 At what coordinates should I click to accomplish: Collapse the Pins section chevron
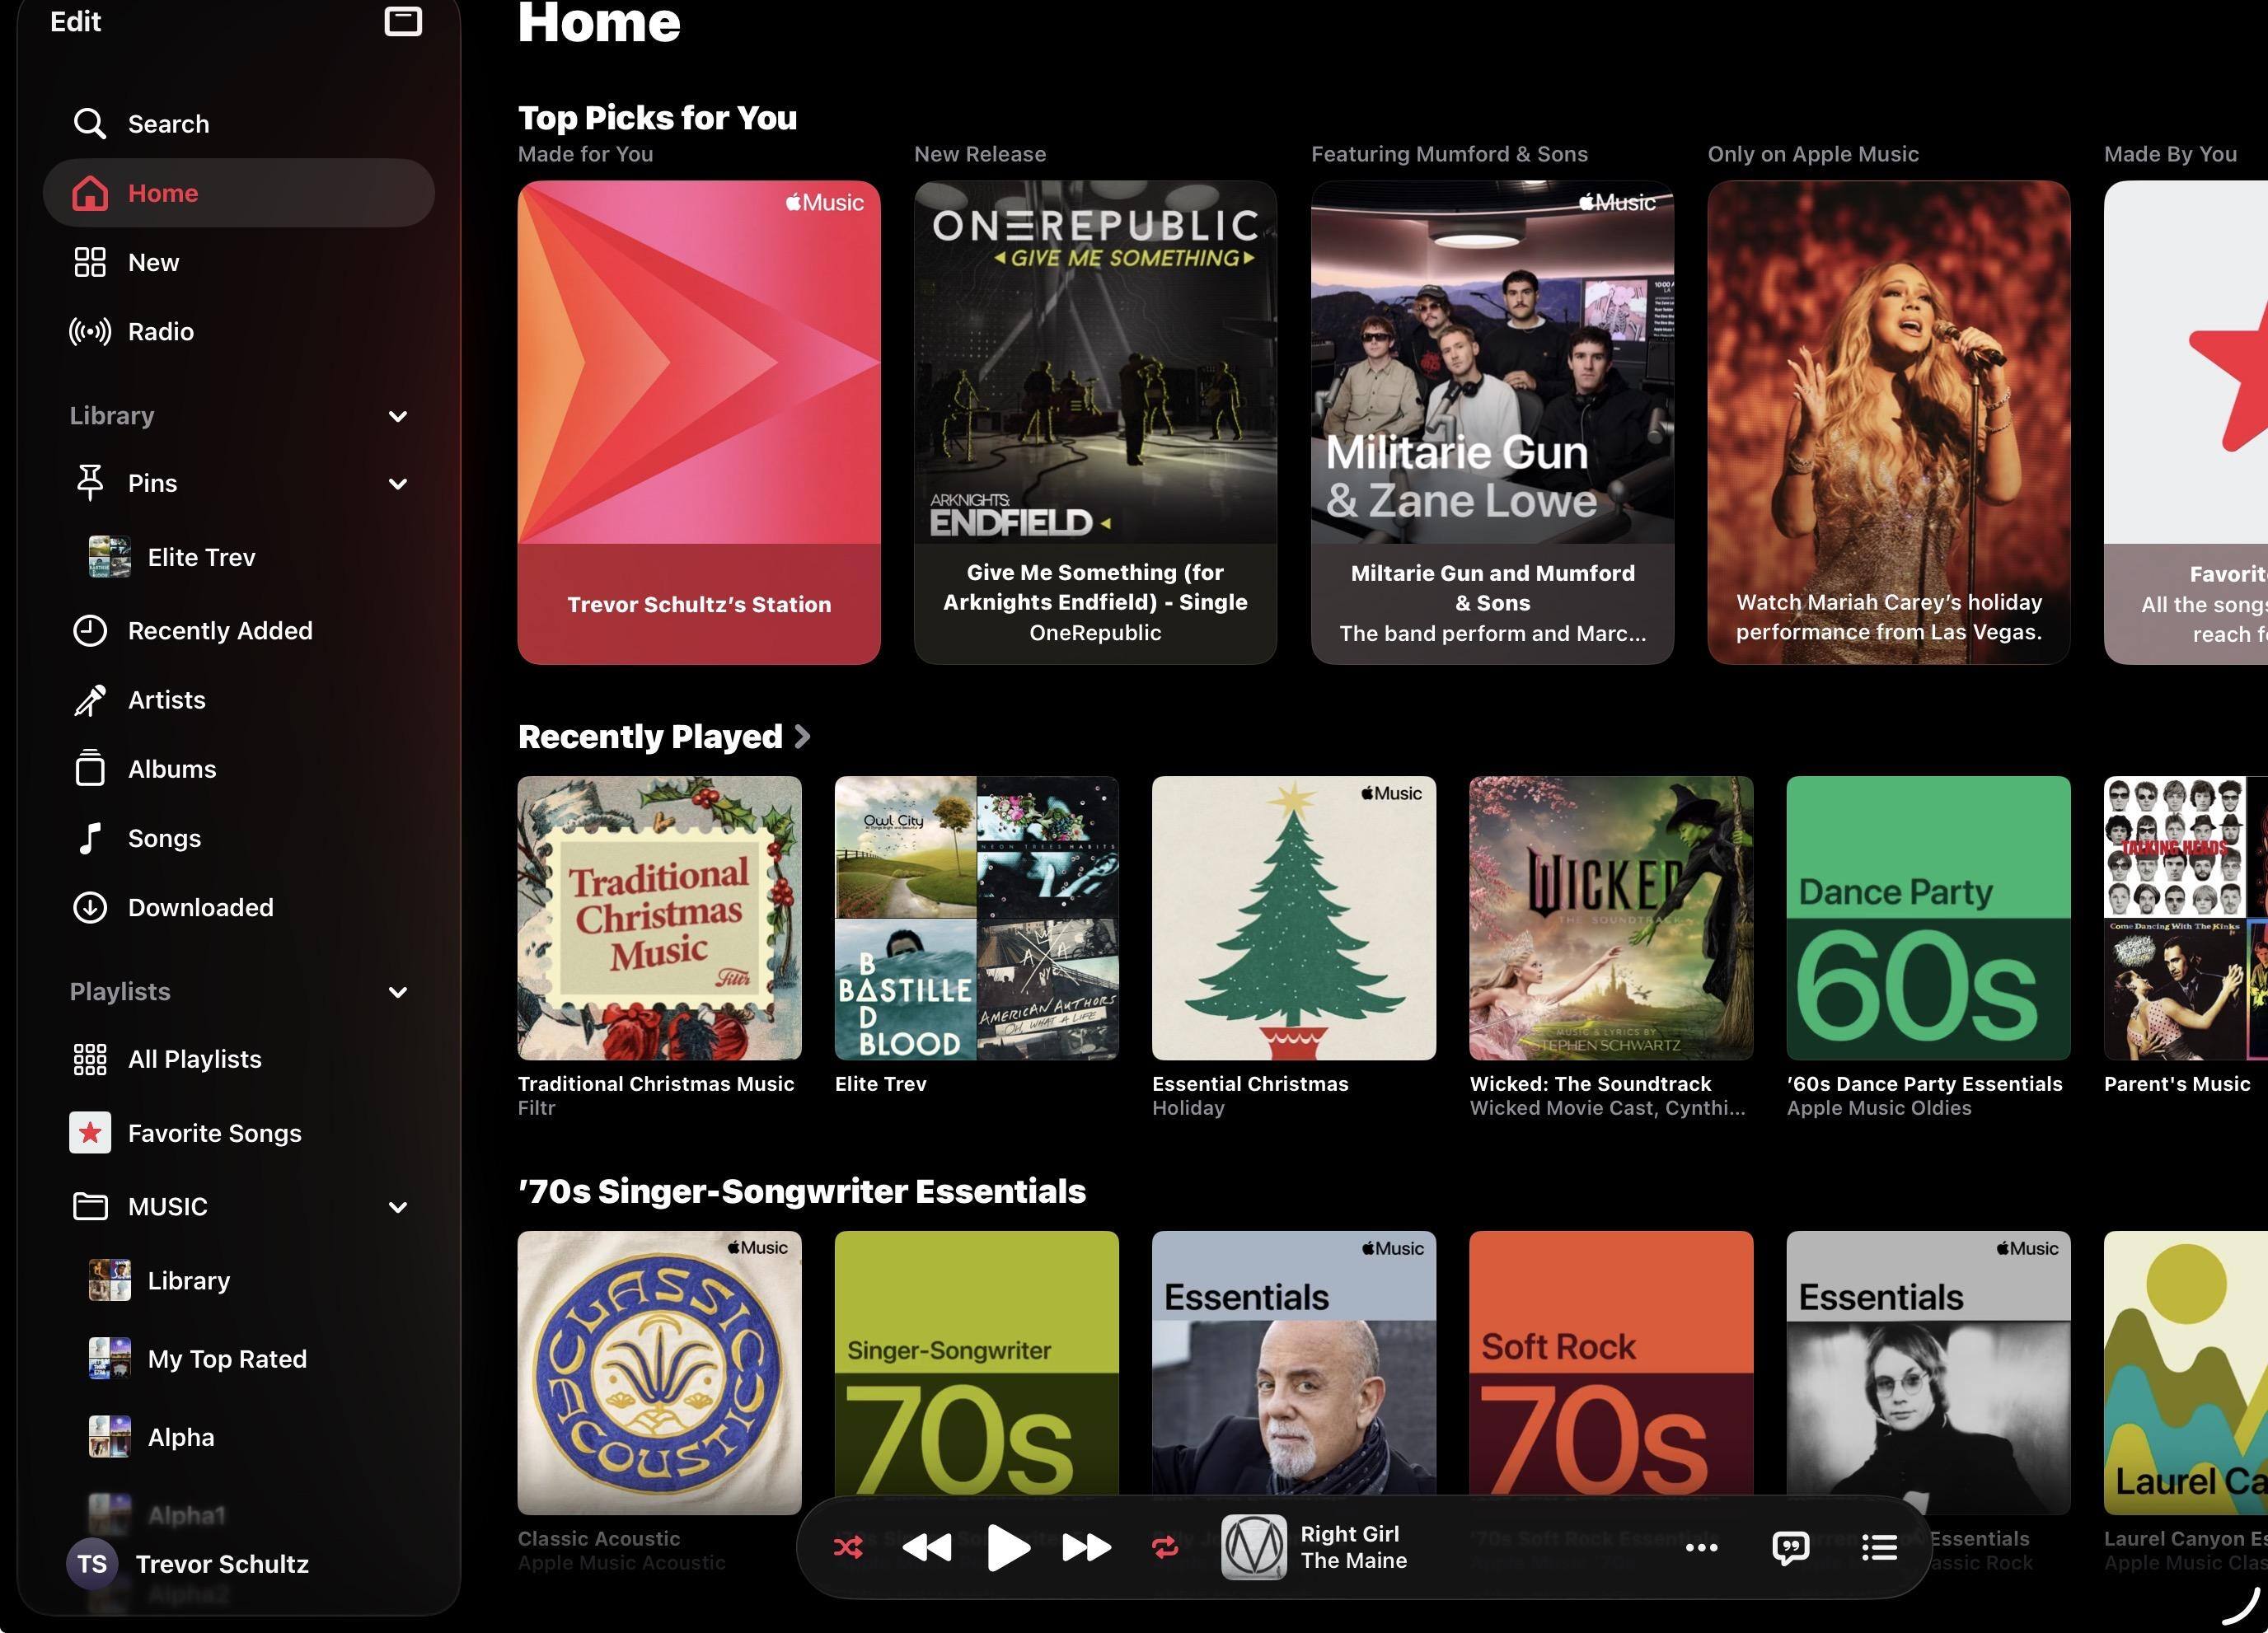[398, 484]
